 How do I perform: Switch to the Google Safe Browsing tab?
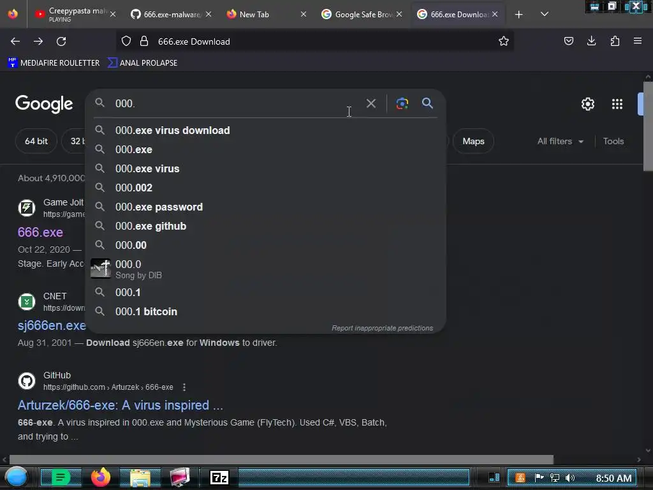pos(361,14)
